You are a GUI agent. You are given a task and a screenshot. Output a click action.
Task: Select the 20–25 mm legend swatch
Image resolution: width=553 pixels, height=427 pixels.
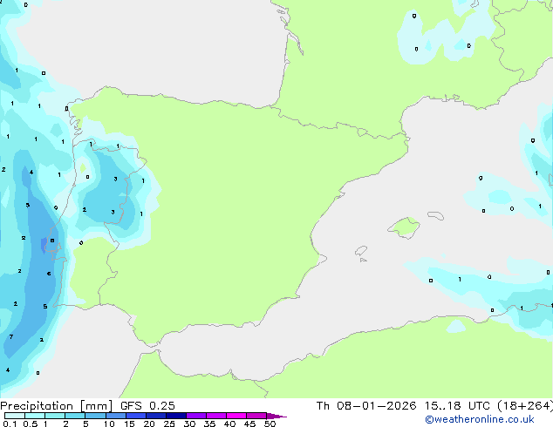click(x=156, y=416)
